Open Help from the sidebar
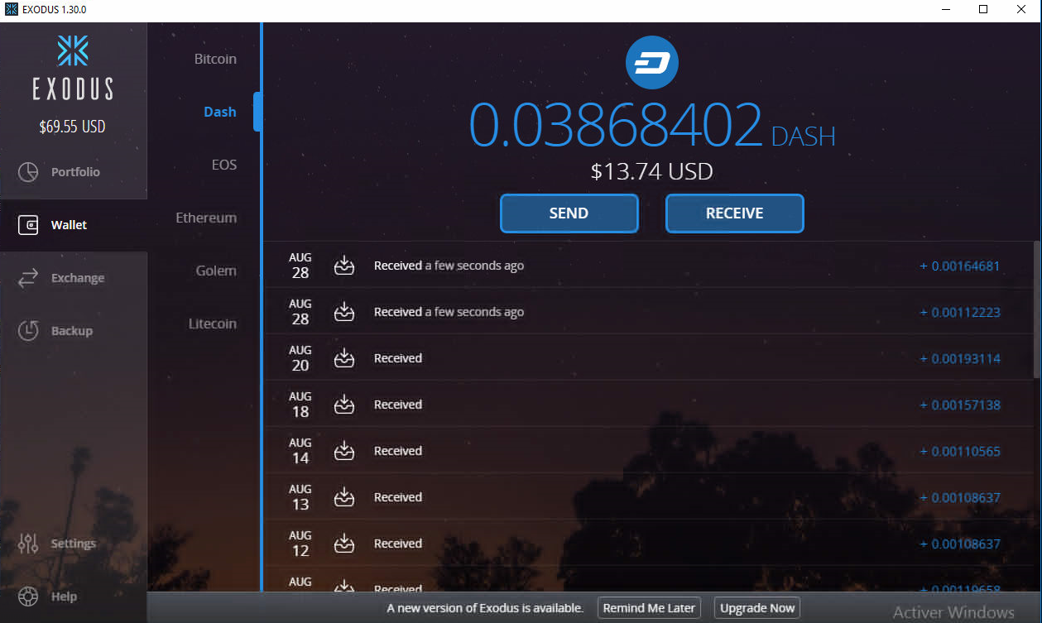Image resolution: width=1042 pixels, height=623 pixels. [74, 597]
